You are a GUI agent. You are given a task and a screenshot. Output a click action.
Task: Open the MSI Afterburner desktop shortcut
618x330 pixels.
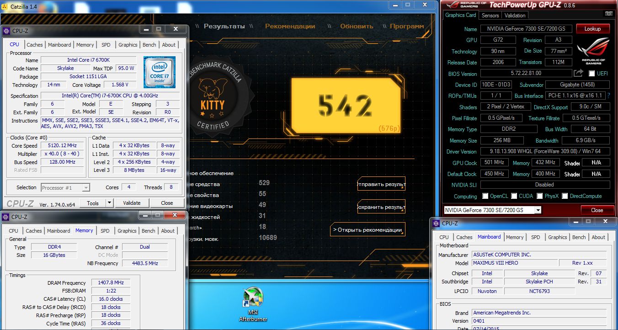pos(253,304)
